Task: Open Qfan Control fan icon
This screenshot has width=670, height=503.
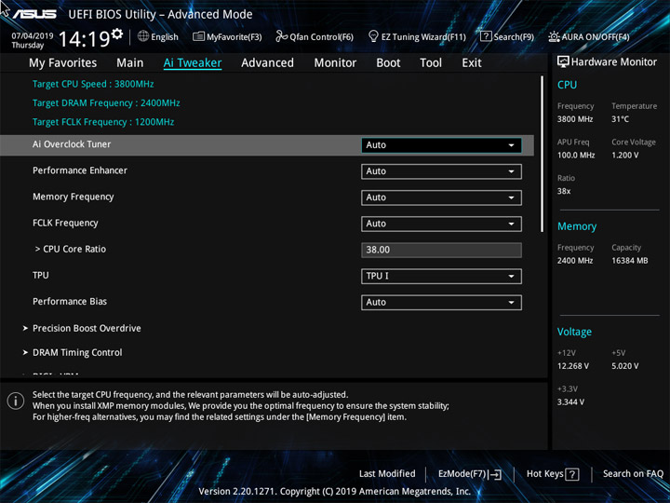Action: pos(281,36)
